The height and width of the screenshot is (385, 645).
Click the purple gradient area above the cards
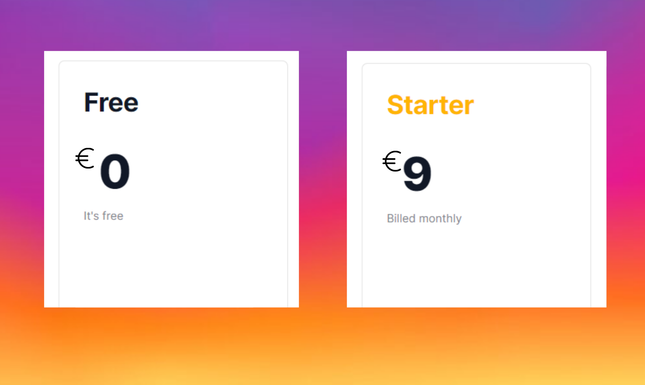click(322, 25)
